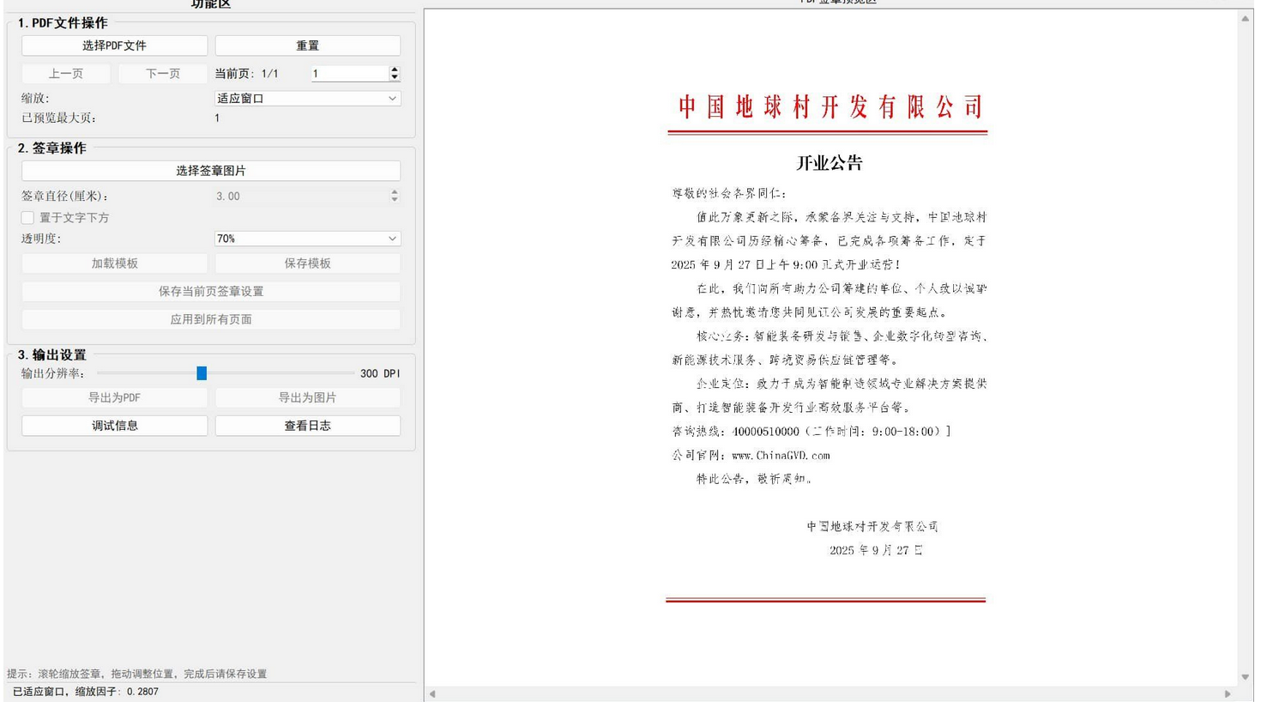Increase page number with up stepper arrow
Image resolution: width=1261 pixels, height=702 pixels.
pyautogui.click(x=395, y=70)
